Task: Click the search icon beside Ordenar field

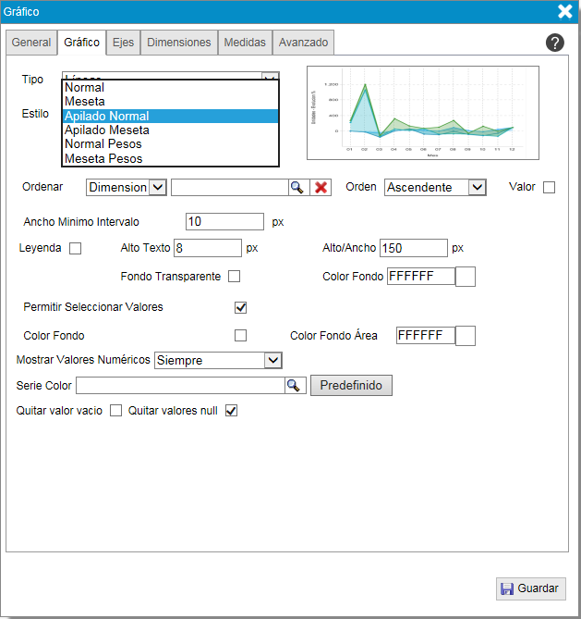Action: [297, 187]
